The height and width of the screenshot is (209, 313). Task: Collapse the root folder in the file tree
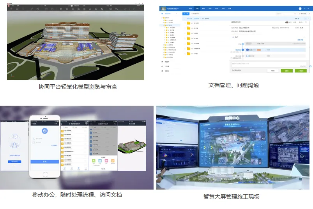[x=162, y=18]
